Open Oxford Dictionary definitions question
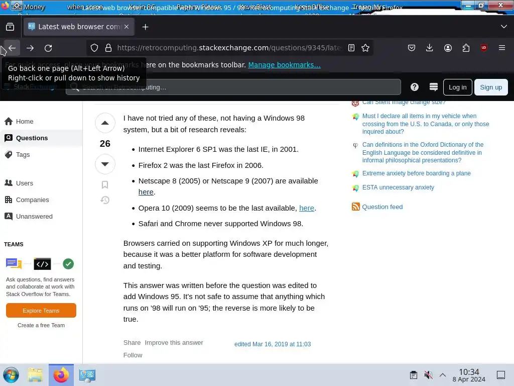Screen dimensions: 514x386 pyautogui.click(x=423, y=152)
